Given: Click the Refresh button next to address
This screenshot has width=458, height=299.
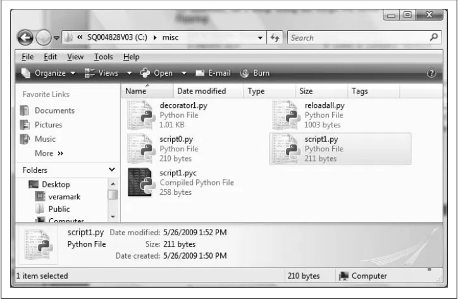Looking at the screenshot, I should click(275, 38).
